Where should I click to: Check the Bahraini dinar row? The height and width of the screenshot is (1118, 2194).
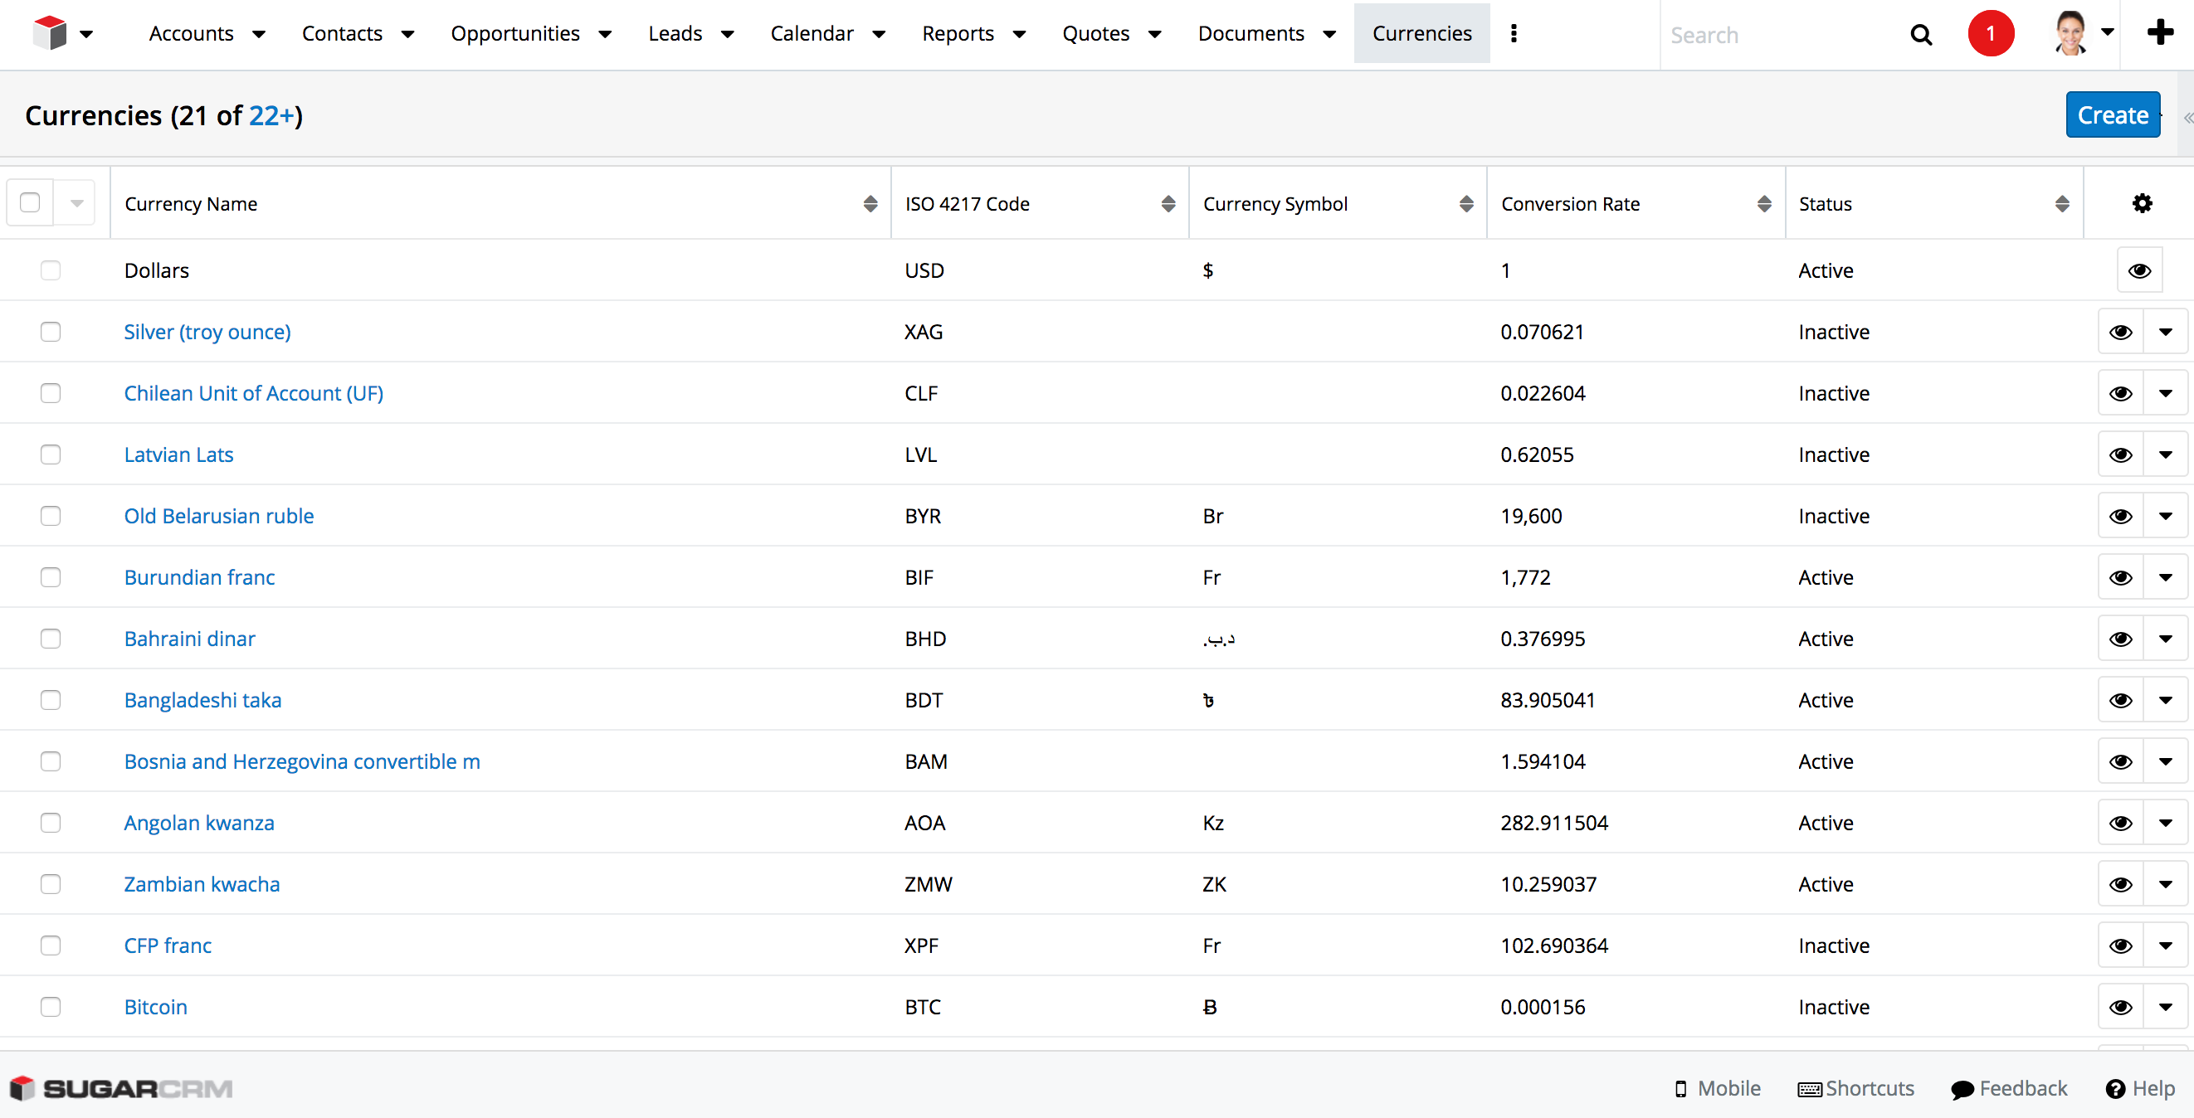pos(51,638)
